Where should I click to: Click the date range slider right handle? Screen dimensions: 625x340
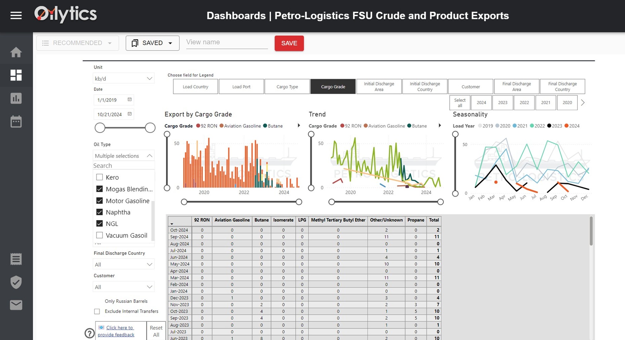click(x=150, y=128)
